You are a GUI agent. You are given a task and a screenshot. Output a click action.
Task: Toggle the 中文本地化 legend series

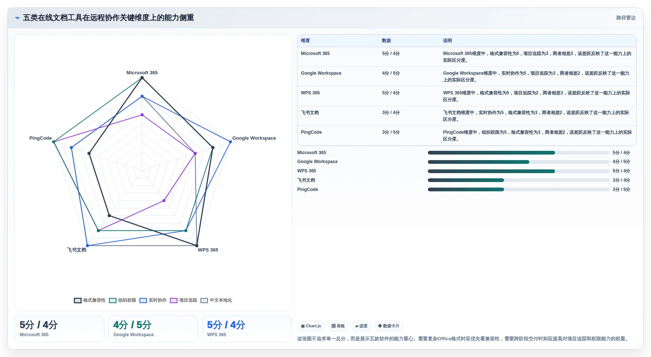click(216, 300)
